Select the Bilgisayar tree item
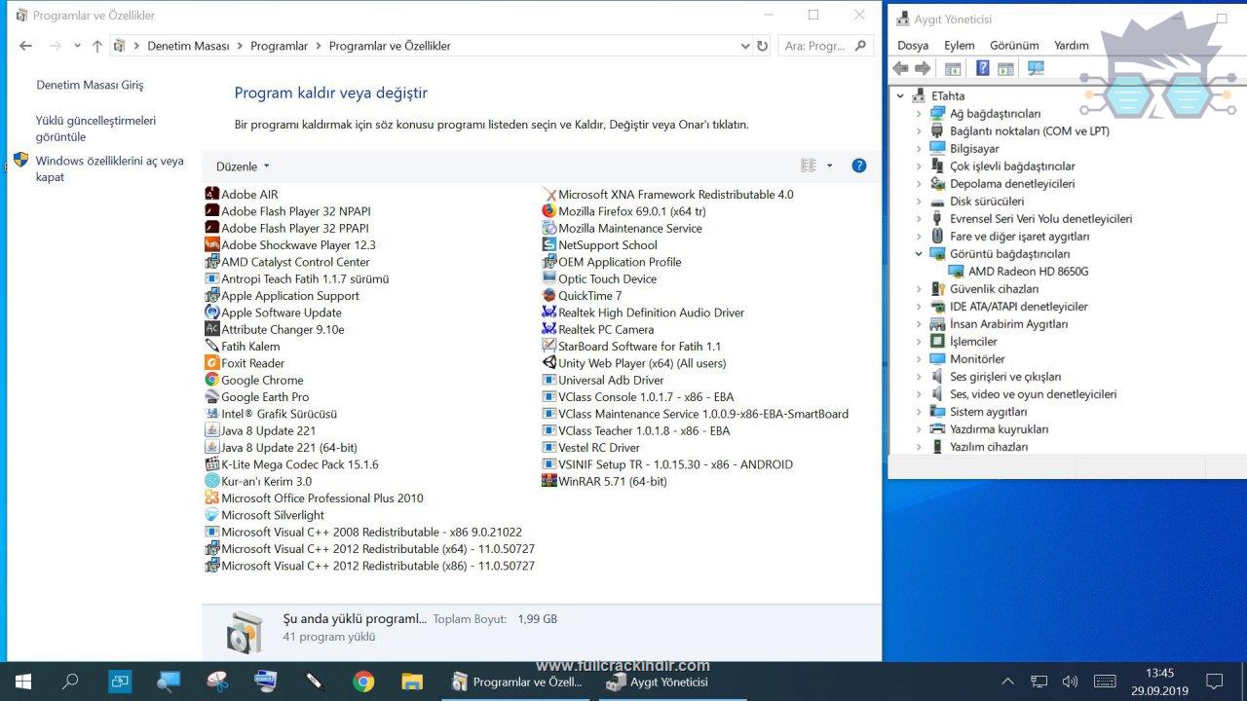This screenshot has width=1247, height=701. coord(974,149)
